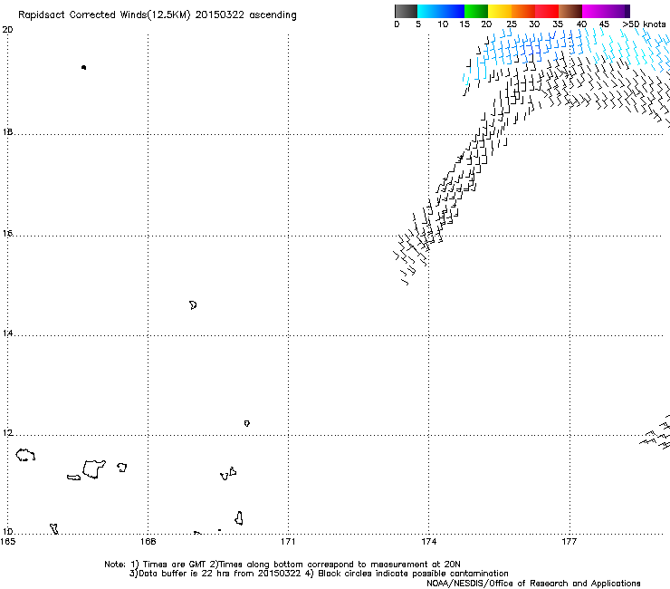Click the gray 0-5 knots color swatch
This screenshot has width=670, height=589.
(406, 11)
